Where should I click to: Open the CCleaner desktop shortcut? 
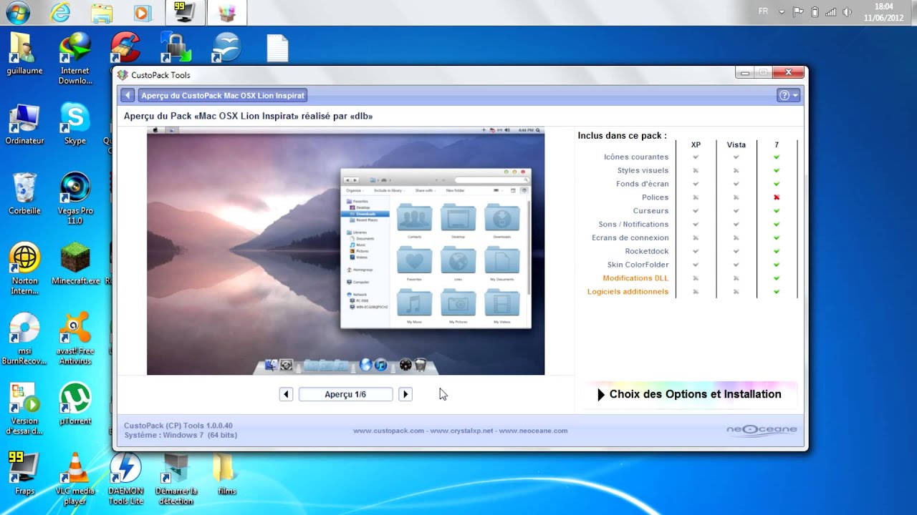pos(126,48)
